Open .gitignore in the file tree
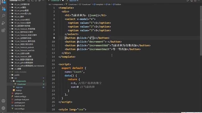 tap(18, 94)
